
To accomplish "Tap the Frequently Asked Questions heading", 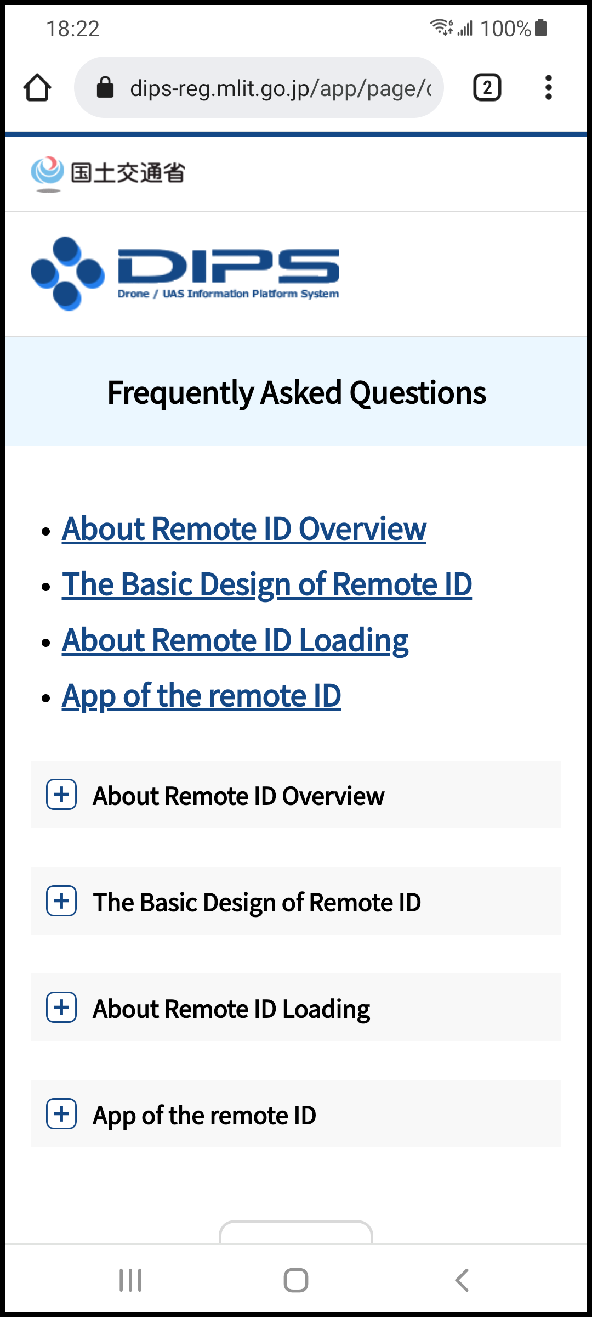I will pos(297,393).
